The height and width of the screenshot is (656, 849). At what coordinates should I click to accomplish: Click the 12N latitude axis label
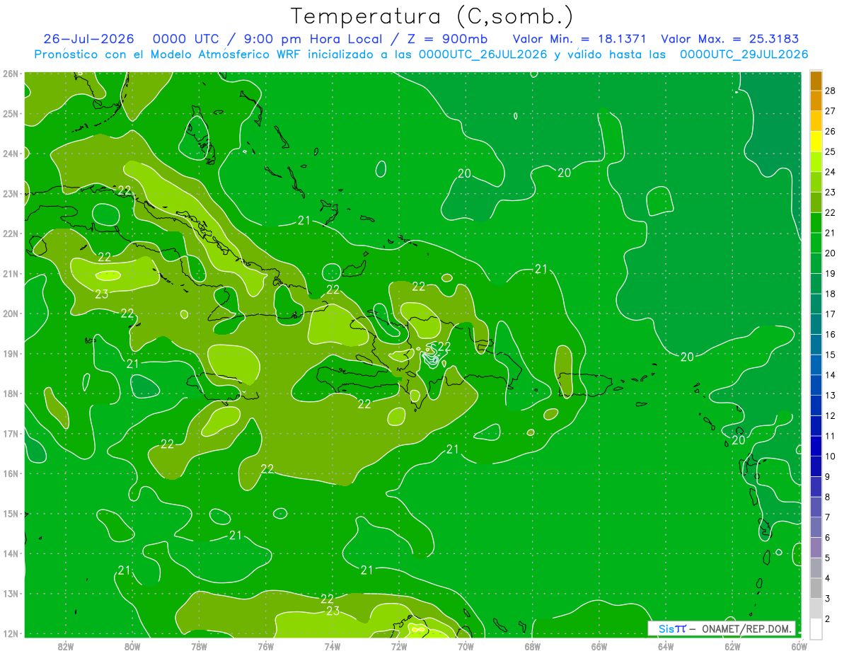pos(10,633)
